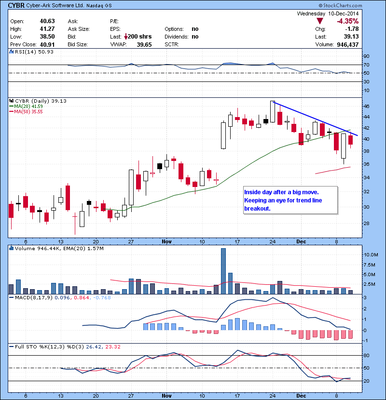This screenshot has height=400, width=386.
Task: Click the RSI(14) 50.93 label
Action: pyautogui.click(x=34, y=52)
